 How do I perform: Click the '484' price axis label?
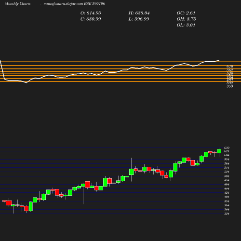pyautogui.click(x=227, y=180)
